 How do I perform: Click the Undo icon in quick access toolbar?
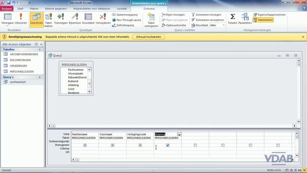pyautogui.click(x=14, y=3)
